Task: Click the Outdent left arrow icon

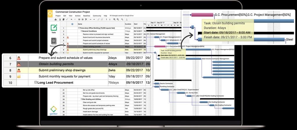Action: (x=91, y=19)
